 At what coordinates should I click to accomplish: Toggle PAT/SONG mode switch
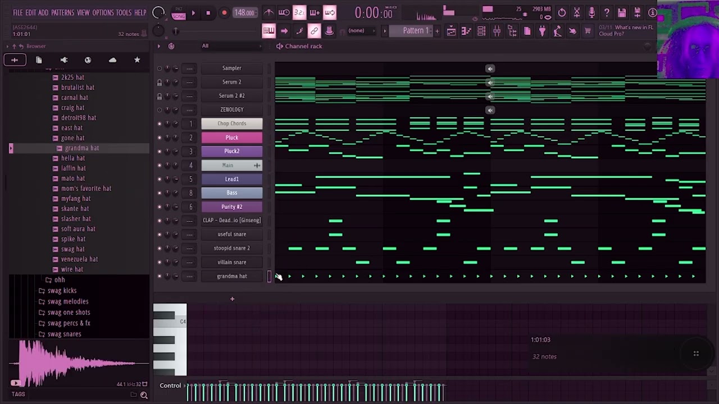pos(179,13)
